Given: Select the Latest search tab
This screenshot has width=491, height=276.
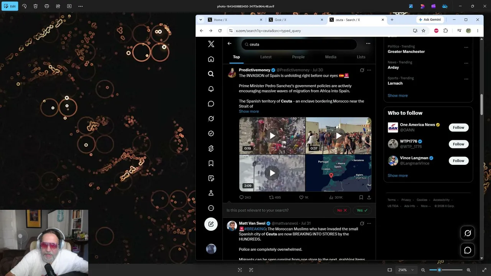Looking at the screenshot, I should coord(266,57).
